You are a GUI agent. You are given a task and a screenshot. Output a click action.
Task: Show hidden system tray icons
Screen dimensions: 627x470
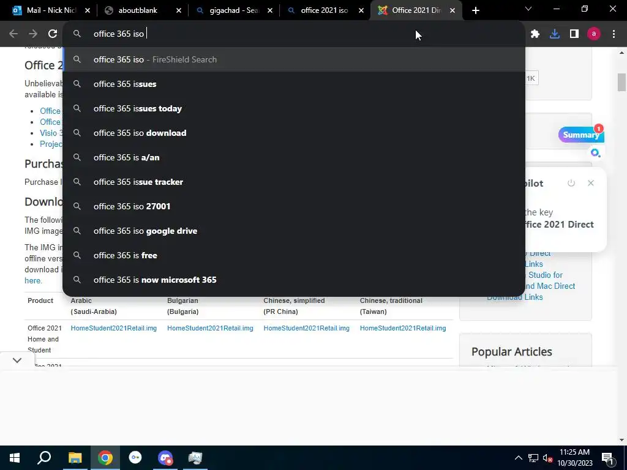coord(518,458)
